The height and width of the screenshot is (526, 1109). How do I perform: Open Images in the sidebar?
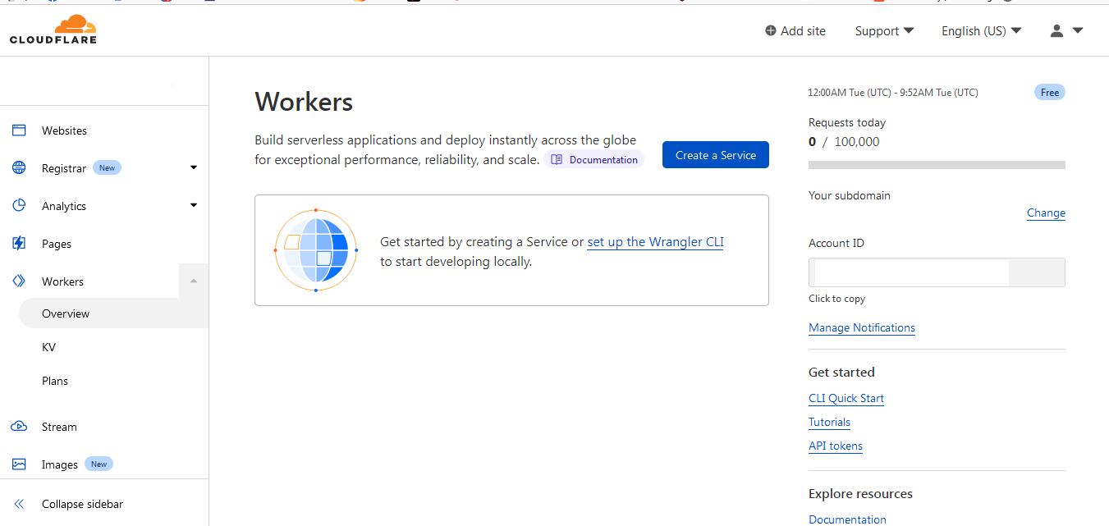[60, 464]
